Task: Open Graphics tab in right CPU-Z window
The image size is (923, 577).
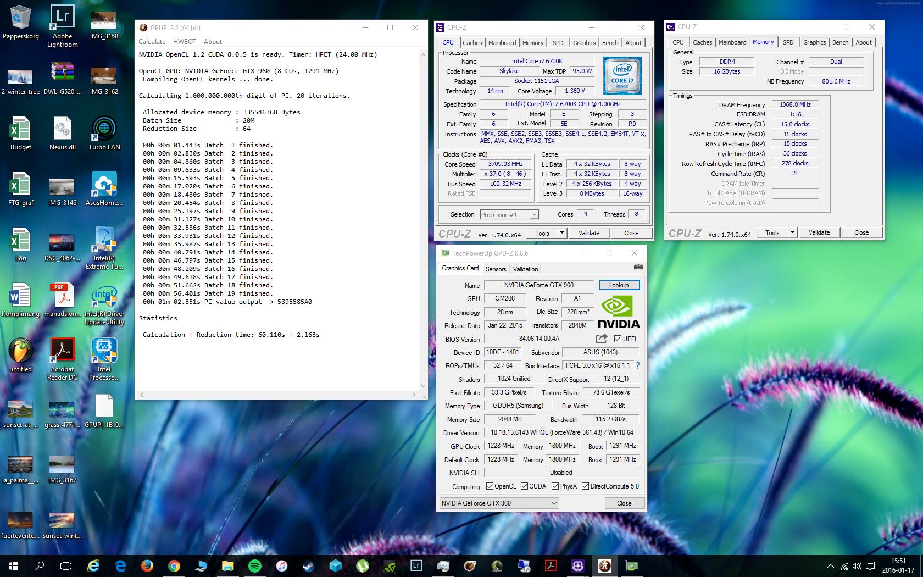Action: pyautogui.click(x=814, y=42)
